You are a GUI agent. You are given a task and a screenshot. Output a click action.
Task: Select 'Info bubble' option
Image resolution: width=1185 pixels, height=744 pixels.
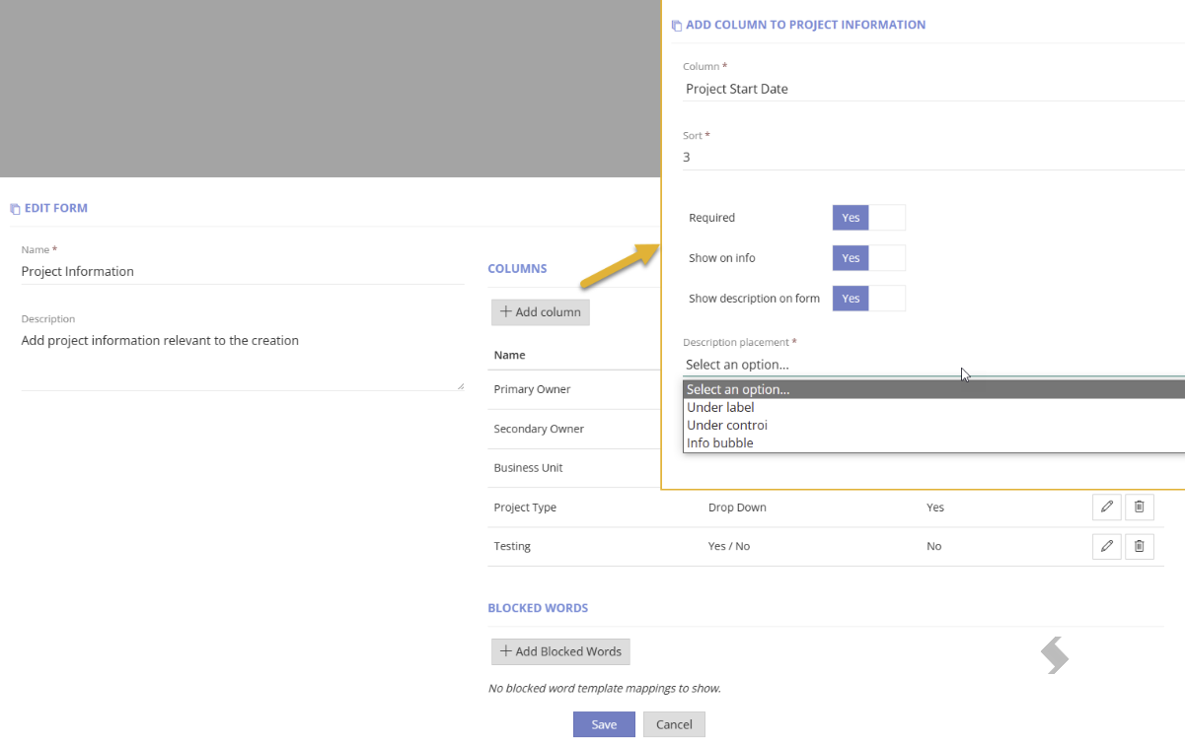coord(933,442)
